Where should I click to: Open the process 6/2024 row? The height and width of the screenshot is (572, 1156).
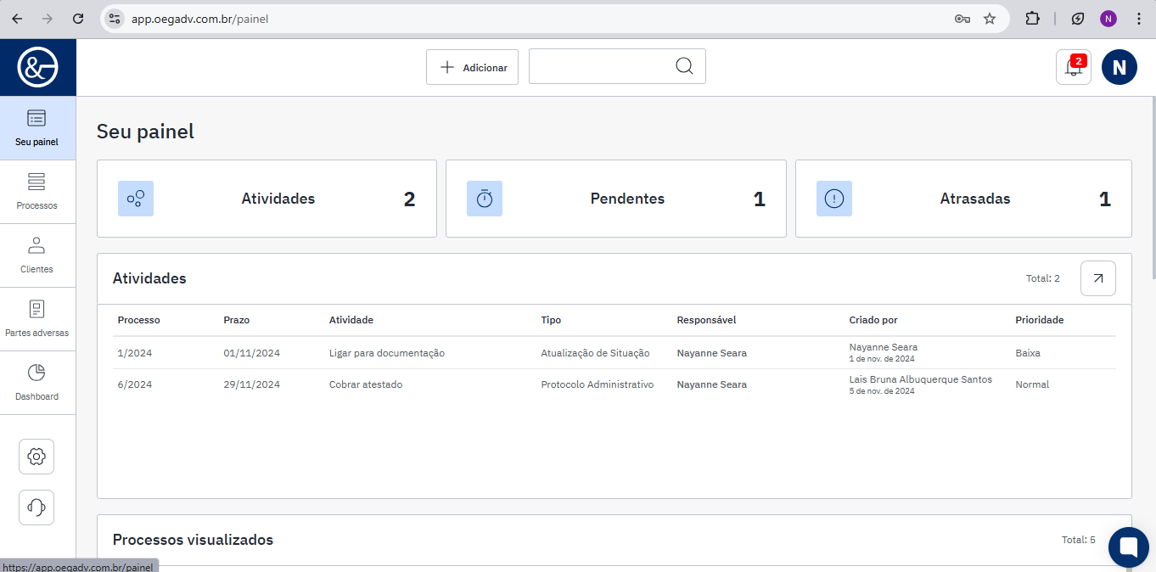click(x=614, y=384)
